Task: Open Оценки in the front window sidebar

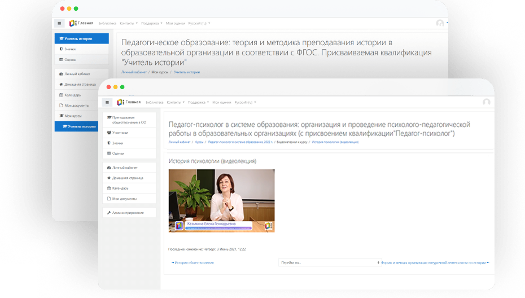Action: [x=117, y=153]
